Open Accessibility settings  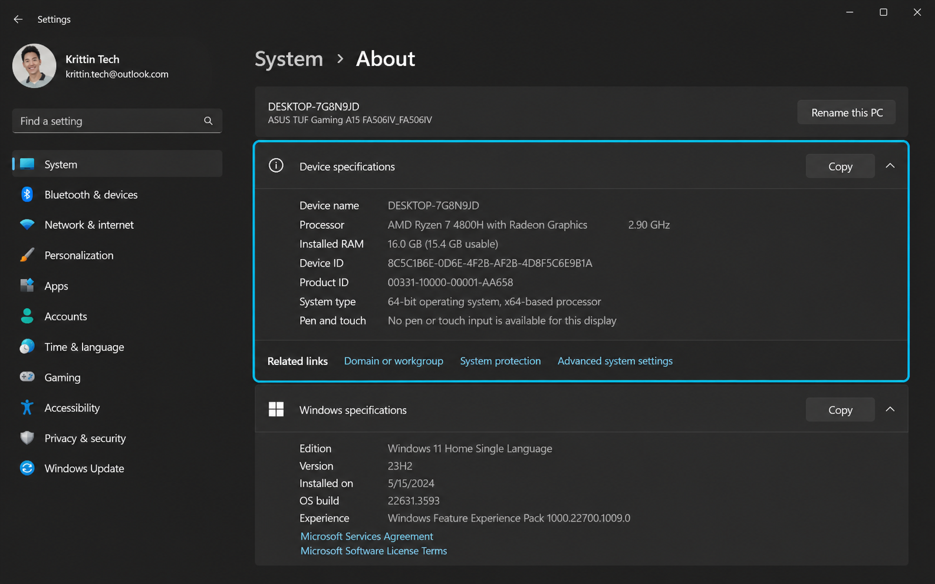117,407
